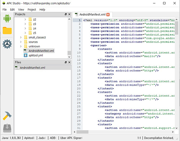Expand the unknown folder
180x141 pixels.
pyautogui.click(x=21, y=46)
